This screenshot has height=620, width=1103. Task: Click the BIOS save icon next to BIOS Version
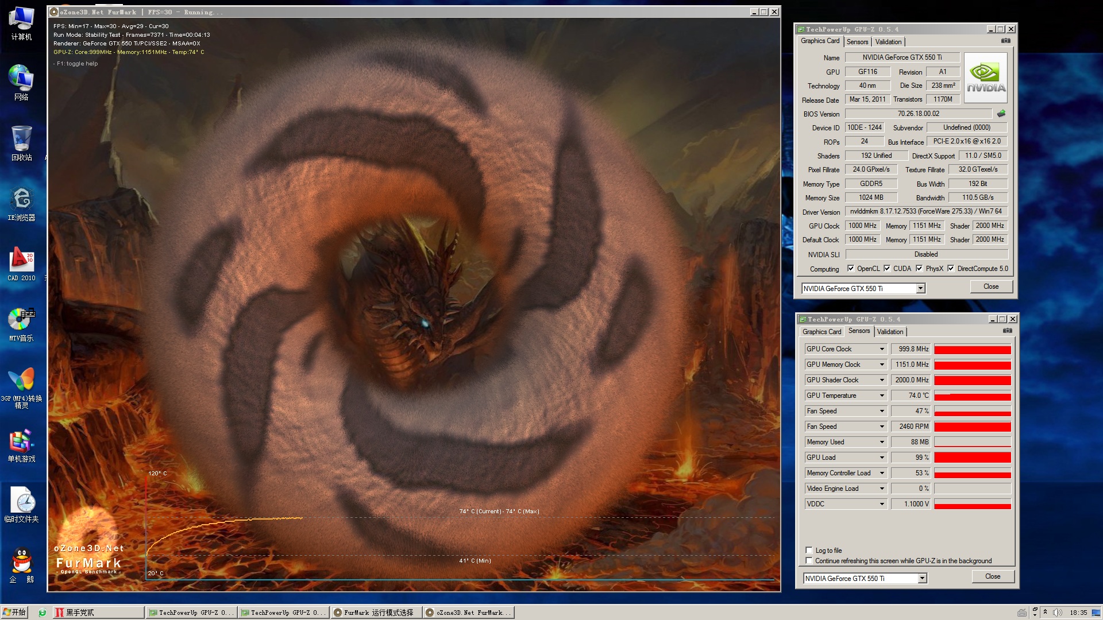click(x=1001, y=114)
